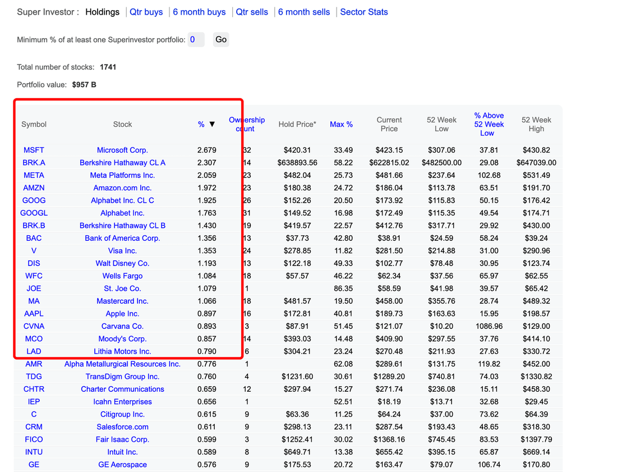617x472 pixels.
Task: Open the Holdings tab
Action: click(102, 12)
